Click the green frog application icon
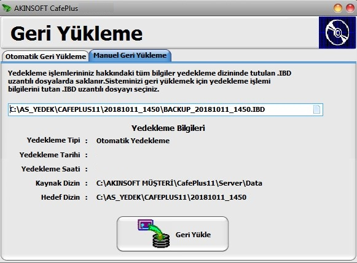The width and height of the screenshot is (357, 263). click(6, 8)
